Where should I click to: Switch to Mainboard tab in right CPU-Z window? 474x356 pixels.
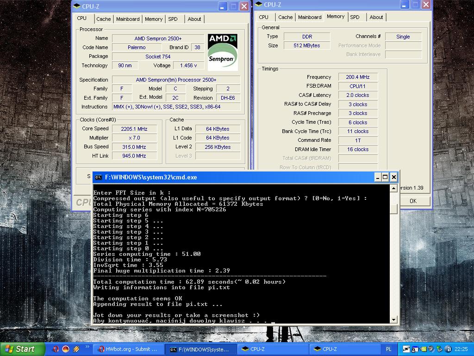[310, 17]
